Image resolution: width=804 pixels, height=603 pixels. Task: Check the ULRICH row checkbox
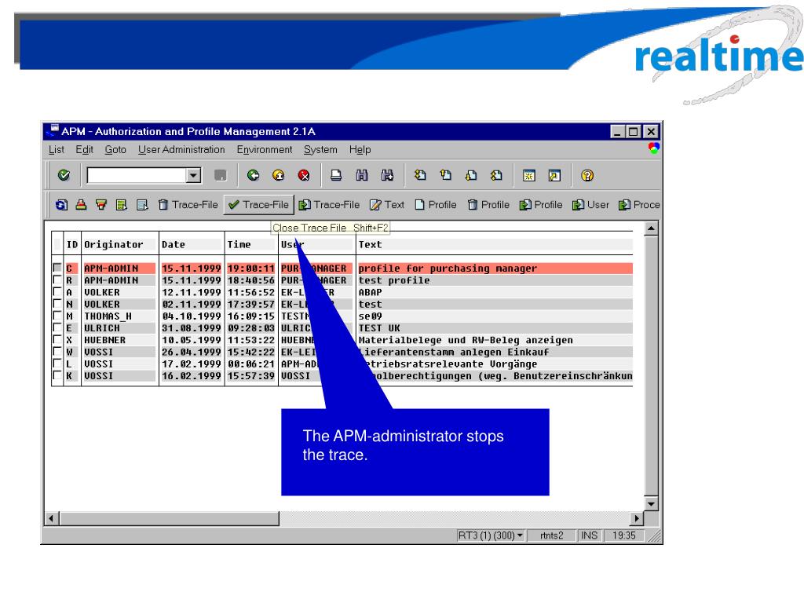(x=57, y=327)
